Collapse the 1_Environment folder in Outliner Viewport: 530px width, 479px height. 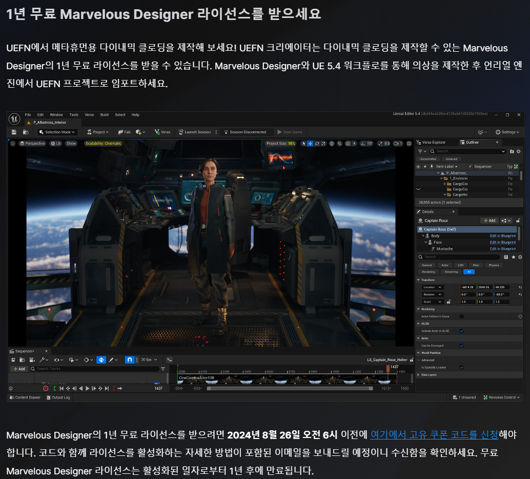coord(441,178)
